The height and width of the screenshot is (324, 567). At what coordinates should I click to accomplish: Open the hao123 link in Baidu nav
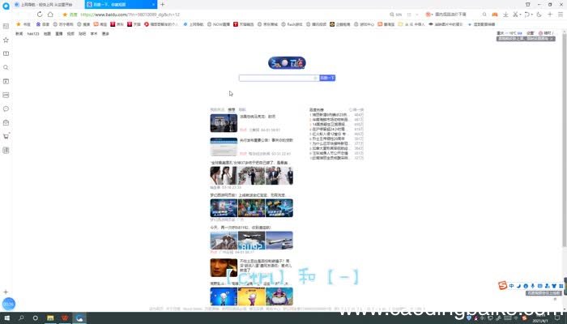pyautogui.click(x=33, y=34)
